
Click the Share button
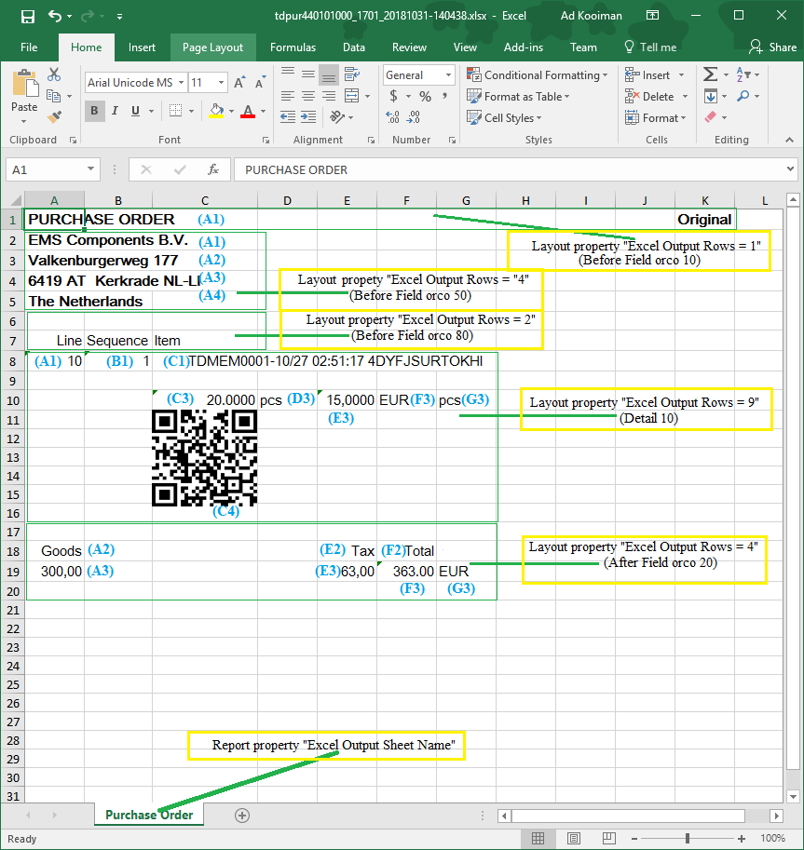[x=772, y=47]
